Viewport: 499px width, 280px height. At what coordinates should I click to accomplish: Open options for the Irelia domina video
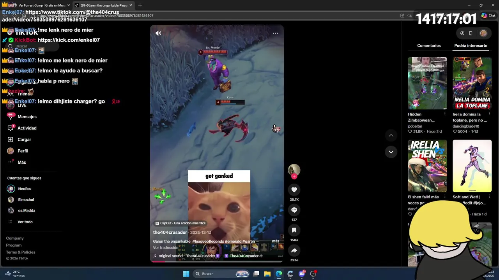pos(490,114)
